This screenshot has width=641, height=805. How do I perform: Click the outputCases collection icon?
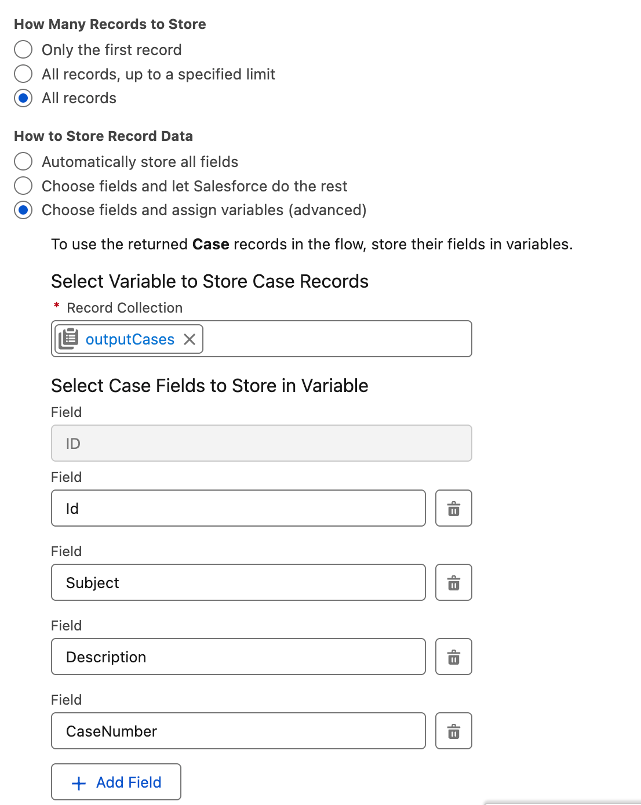click(x=69, y=339)
